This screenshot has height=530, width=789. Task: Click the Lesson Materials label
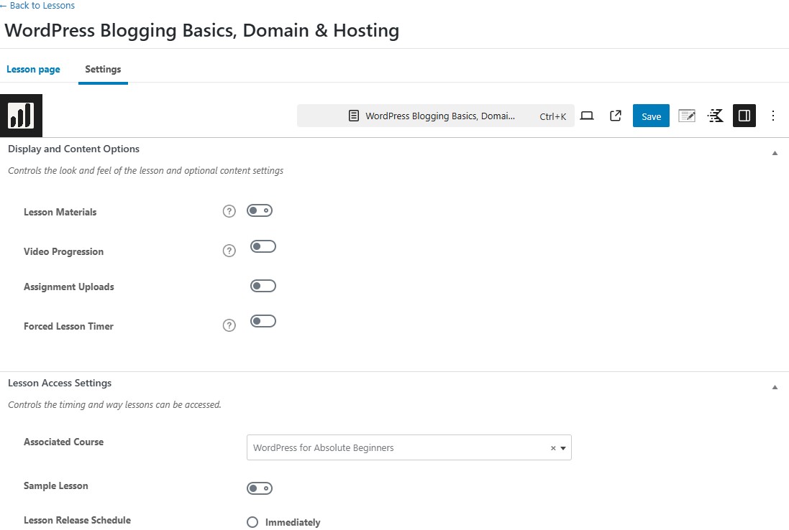(60, 212)
